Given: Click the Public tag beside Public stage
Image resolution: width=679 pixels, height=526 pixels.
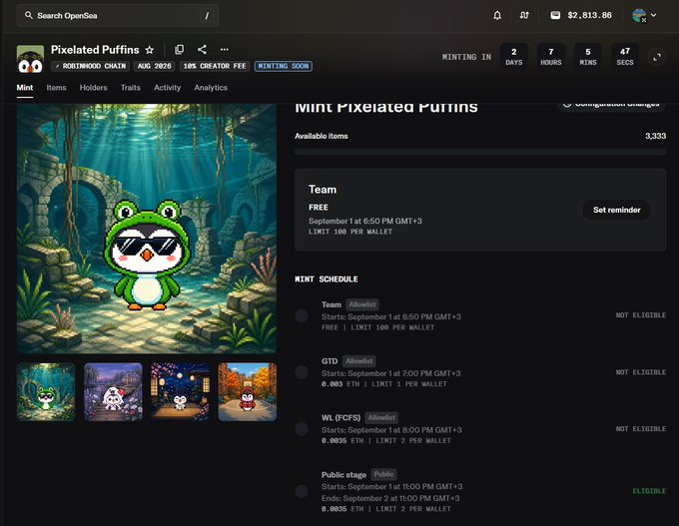Looking at the screenshot, I should tap(383, 474).
